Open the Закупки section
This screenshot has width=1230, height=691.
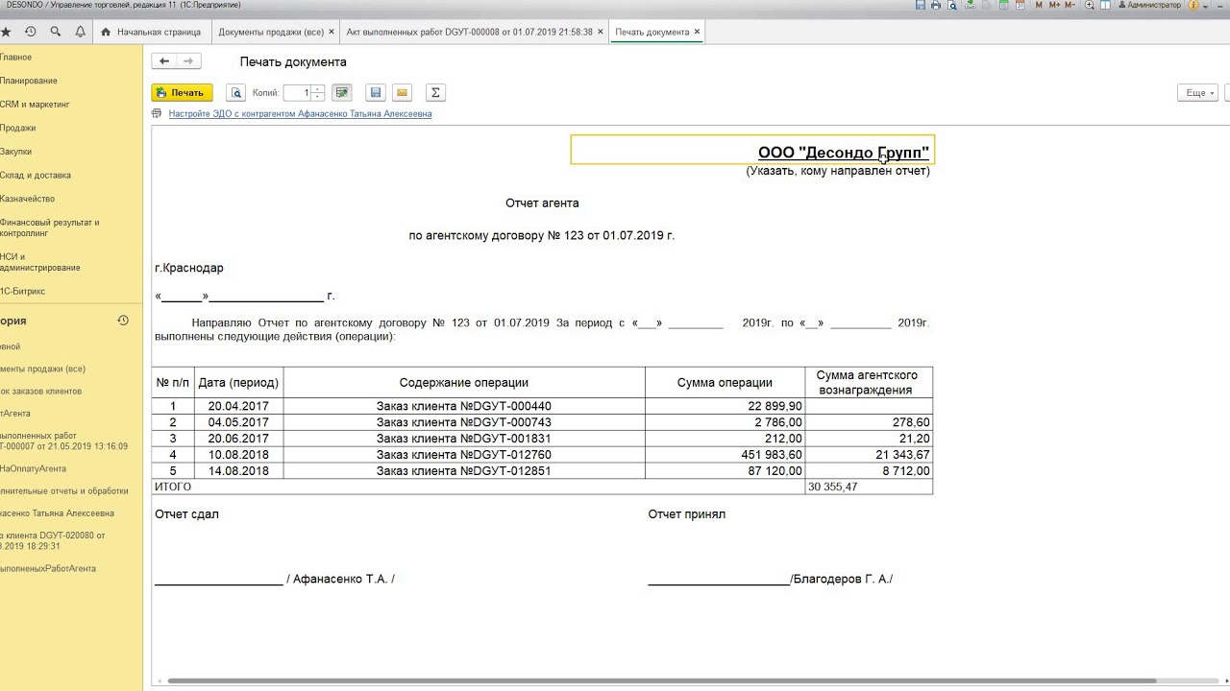15,152
